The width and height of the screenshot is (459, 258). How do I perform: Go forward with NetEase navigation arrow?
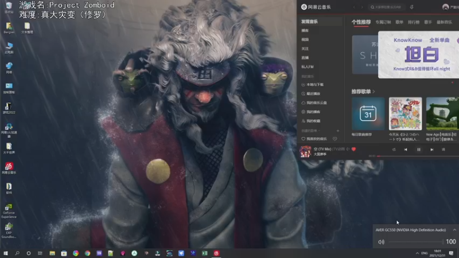[362, 7]
